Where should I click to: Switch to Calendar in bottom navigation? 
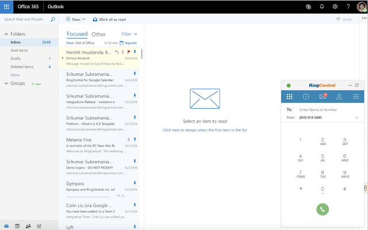click(17, 226)
